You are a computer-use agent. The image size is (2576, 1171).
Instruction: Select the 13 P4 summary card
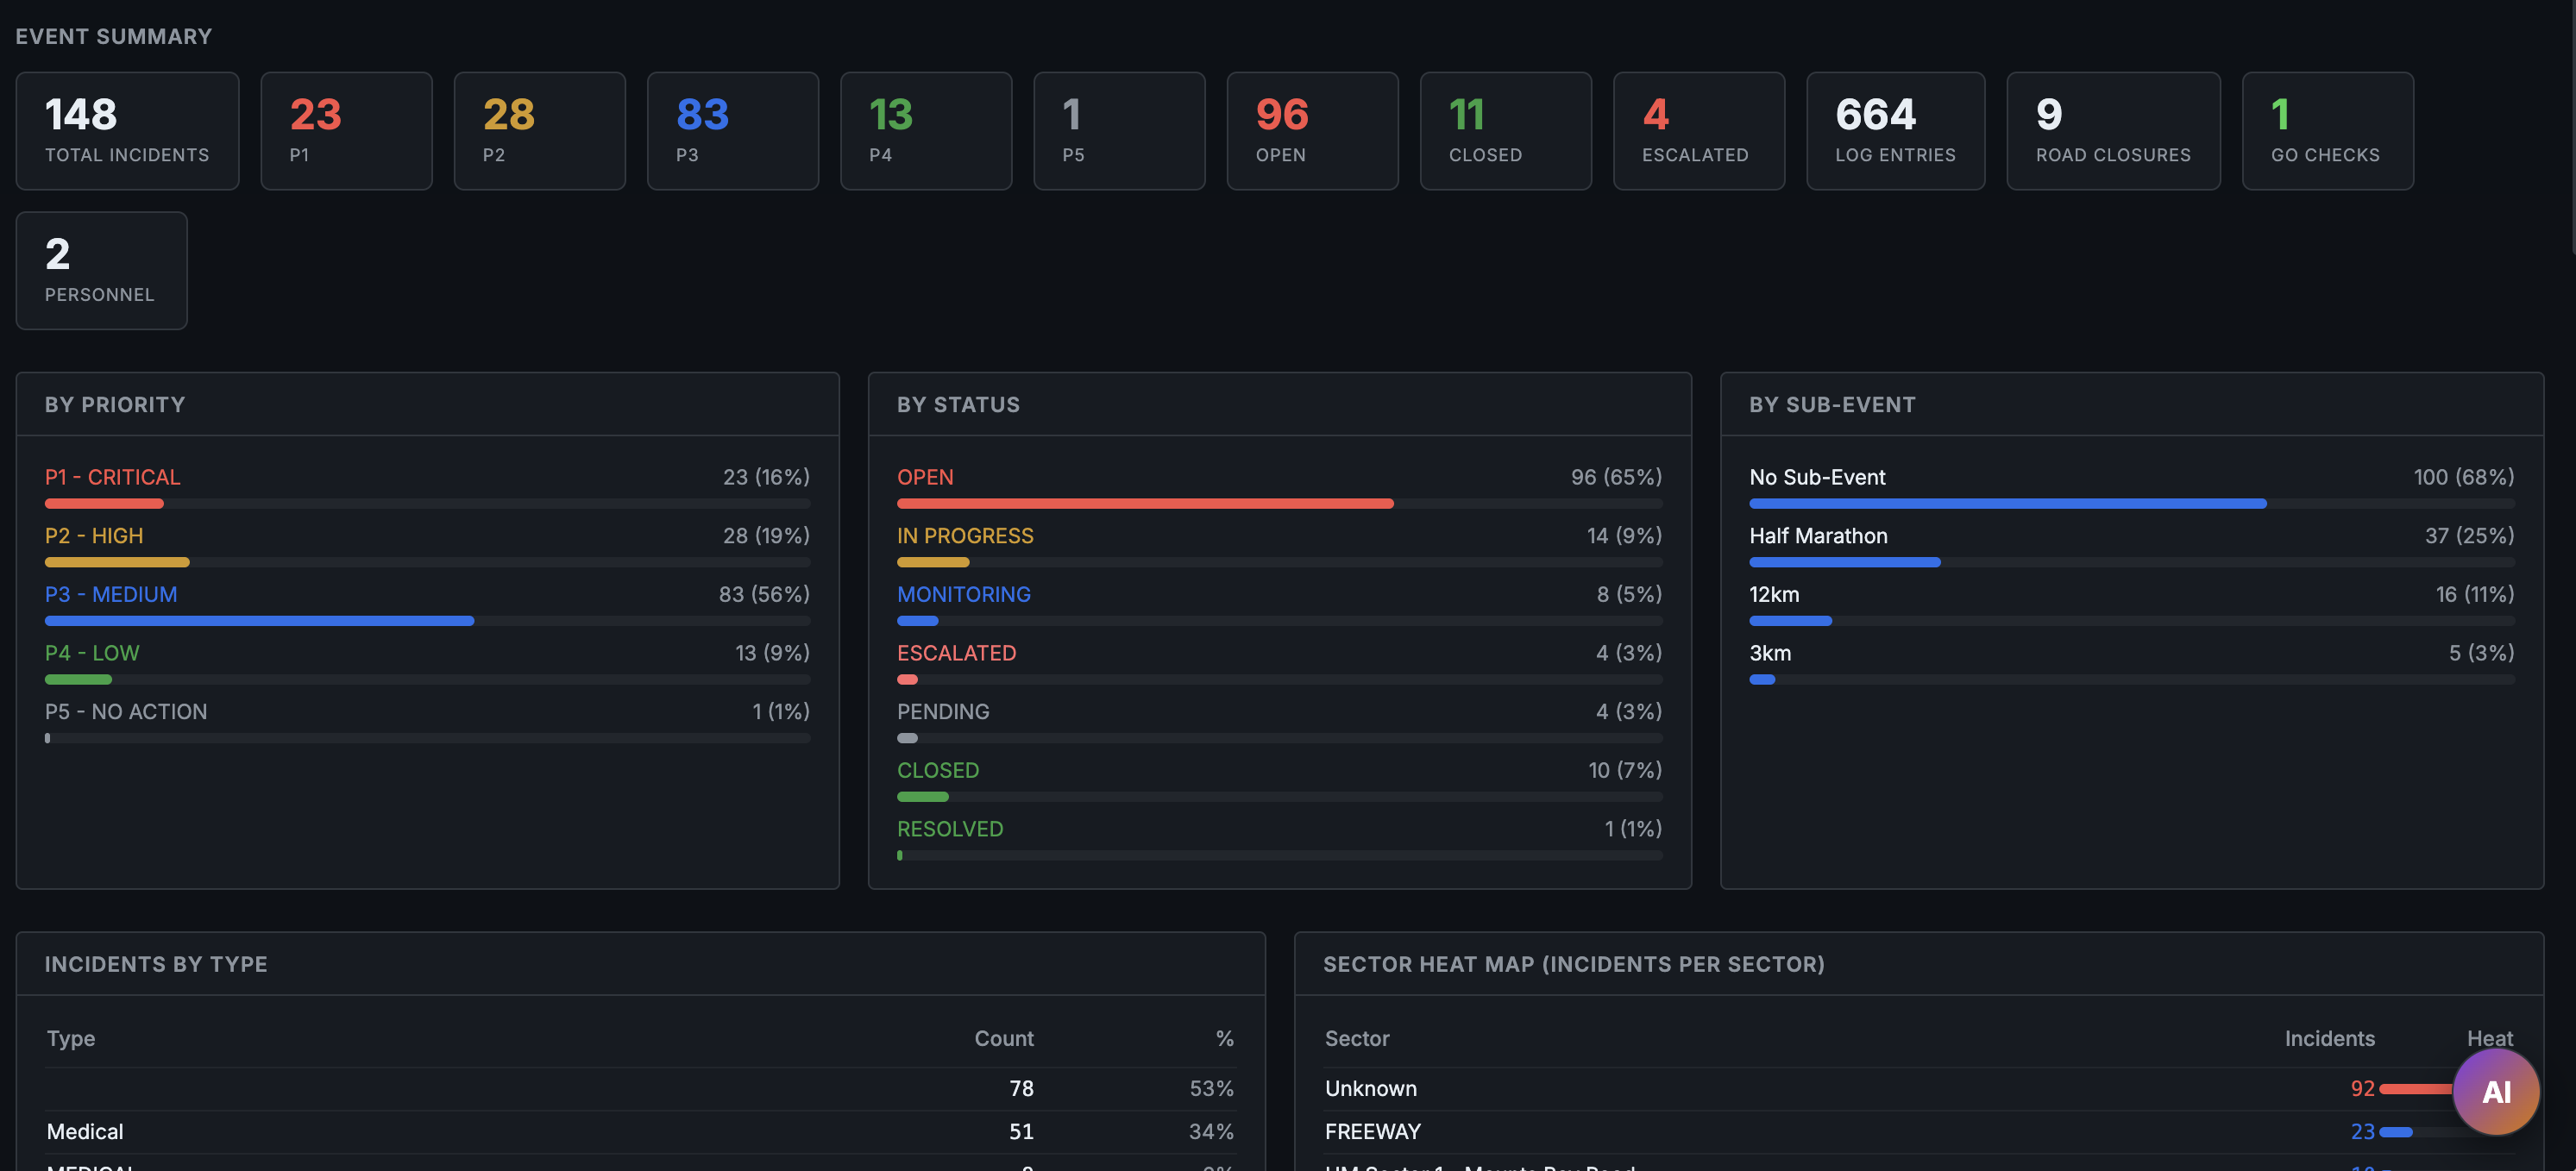[x=925, y=131]
